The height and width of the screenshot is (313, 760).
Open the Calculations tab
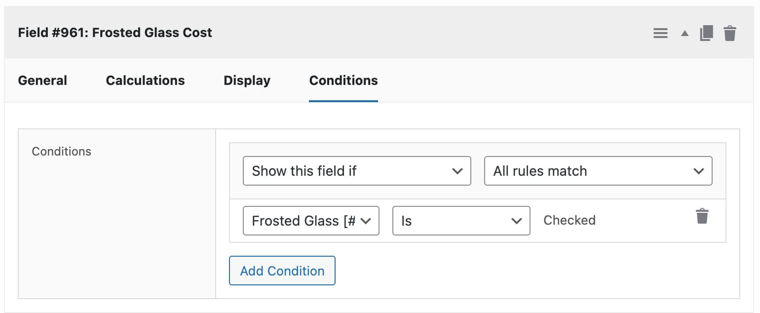145,80
